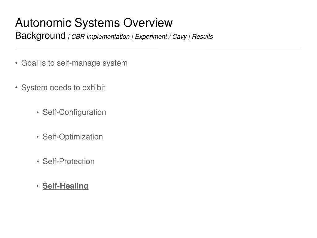Image resolution: width=317 pixels, height=238 pixels.
Task: Click the Goal is to self-manage system text
Action: pos(74,63)
